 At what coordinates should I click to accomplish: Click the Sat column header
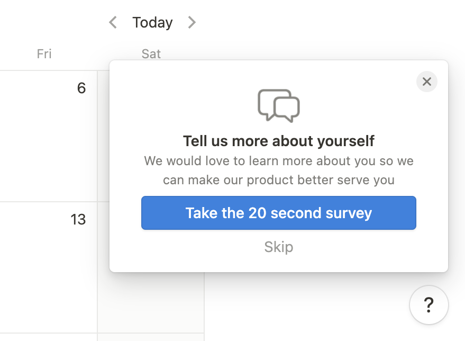point(151,53)
